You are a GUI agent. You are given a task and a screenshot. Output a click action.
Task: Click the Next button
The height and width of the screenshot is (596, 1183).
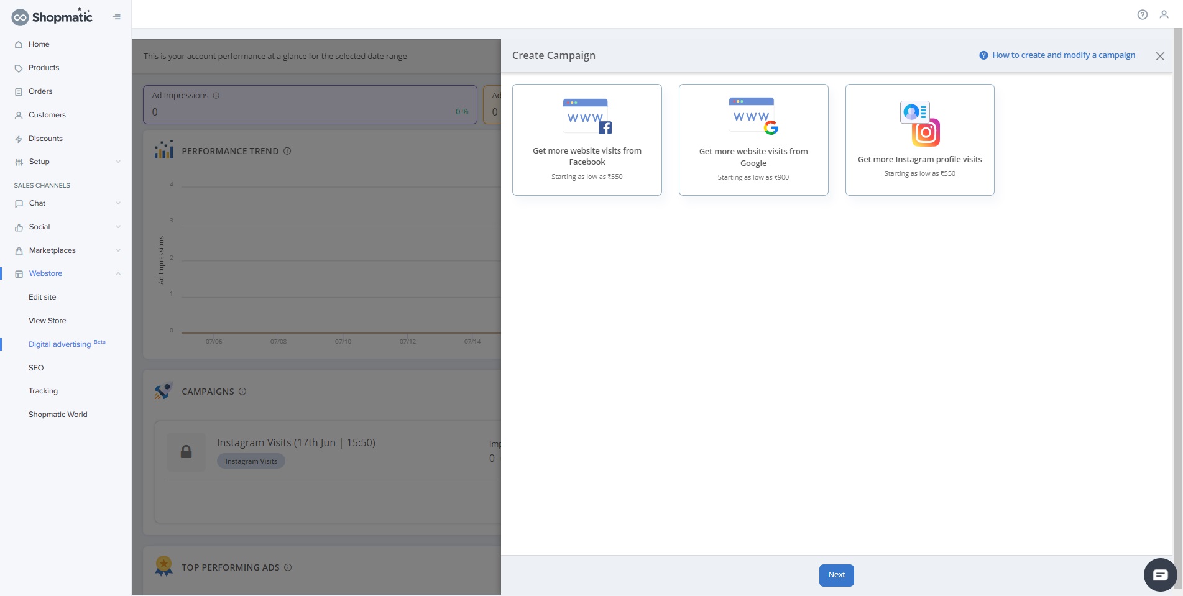(x=836, y=575)
